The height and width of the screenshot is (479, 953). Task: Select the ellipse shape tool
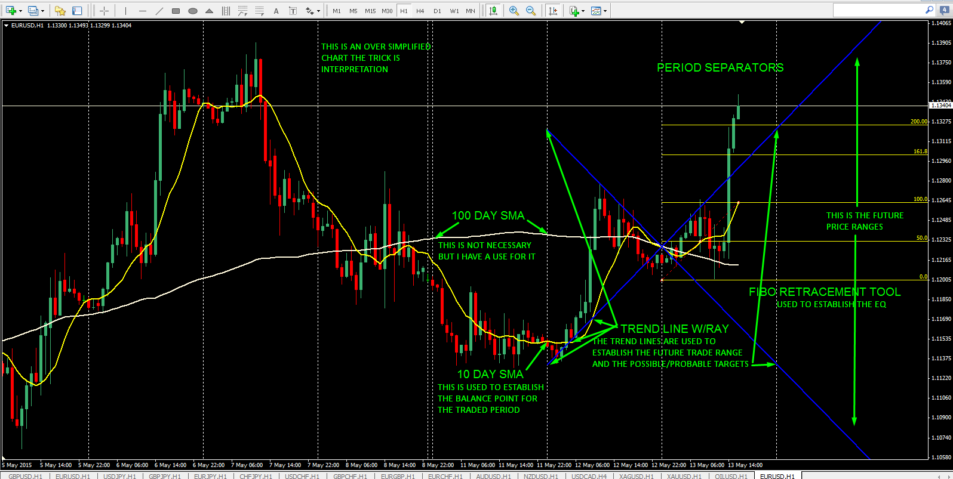coord(192,11)
